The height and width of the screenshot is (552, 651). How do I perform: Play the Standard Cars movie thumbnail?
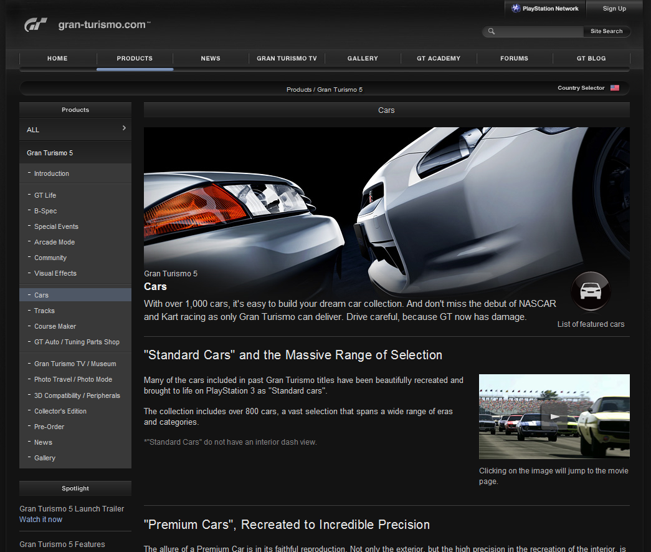tap(554, 417)
